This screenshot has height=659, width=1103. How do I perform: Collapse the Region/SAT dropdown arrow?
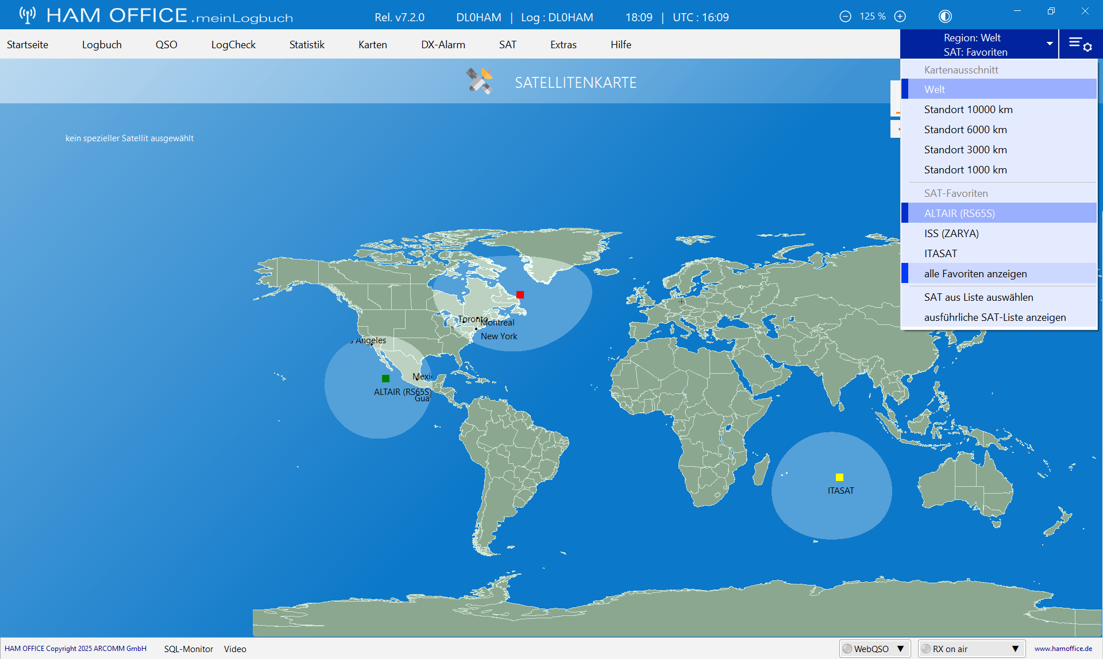(1050, 44)
